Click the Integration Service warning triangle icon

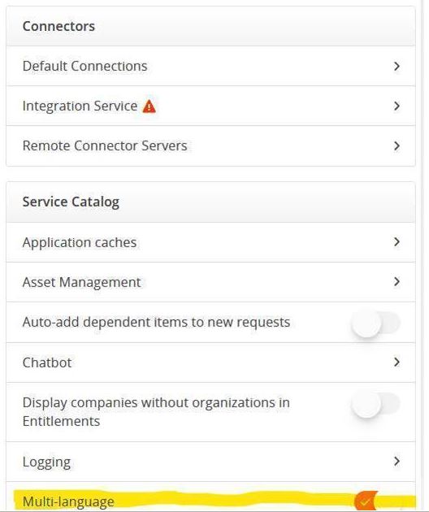[x=149, y=106]
